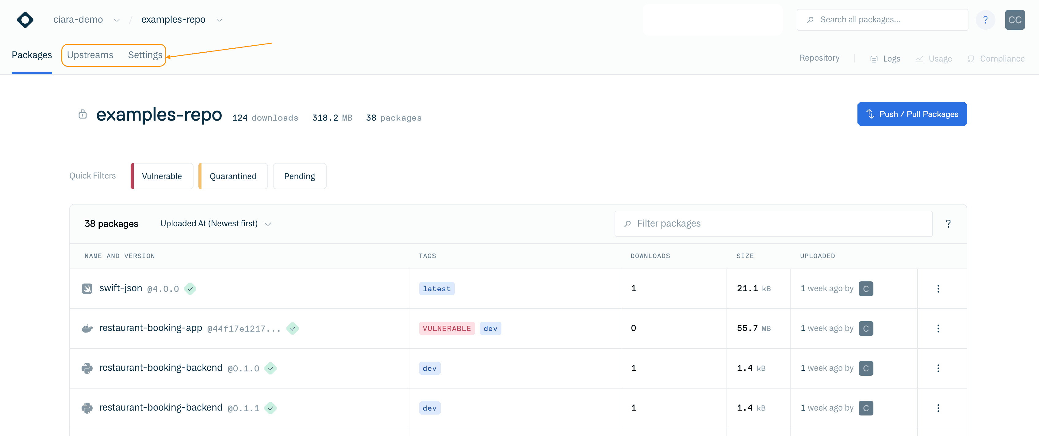1039x436 pixels.
Task: Toggle the Vulnerable quick filter
Action: (x=161, y=176)
